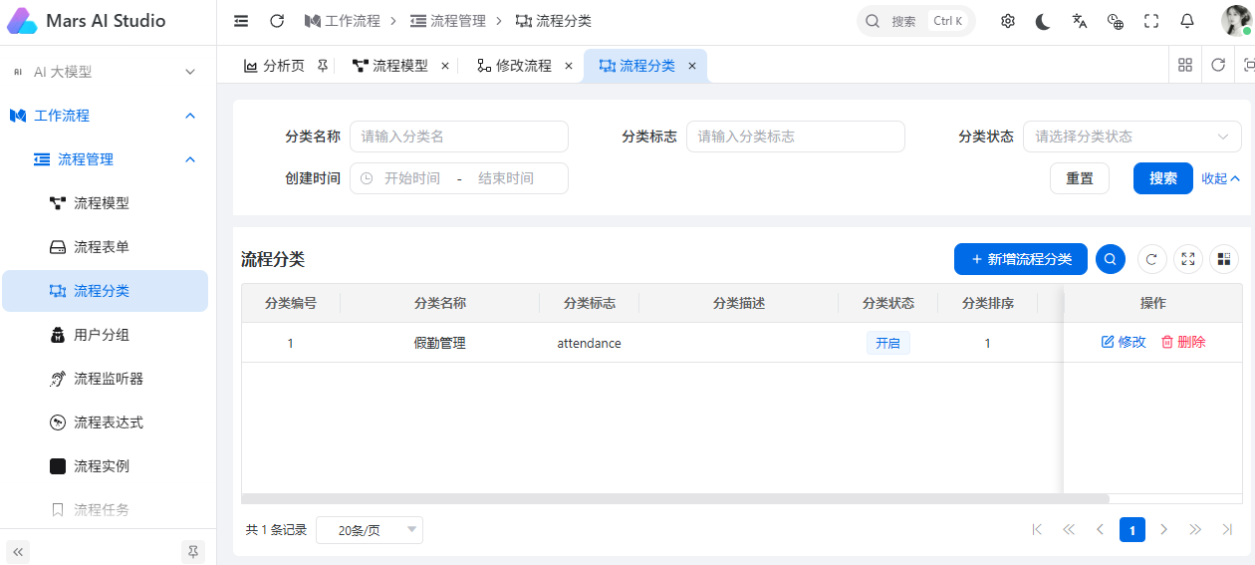Viewport: 1255px width, 565px height.
Task: Open the tab grid menu icon
Action: click(1185, 65)
